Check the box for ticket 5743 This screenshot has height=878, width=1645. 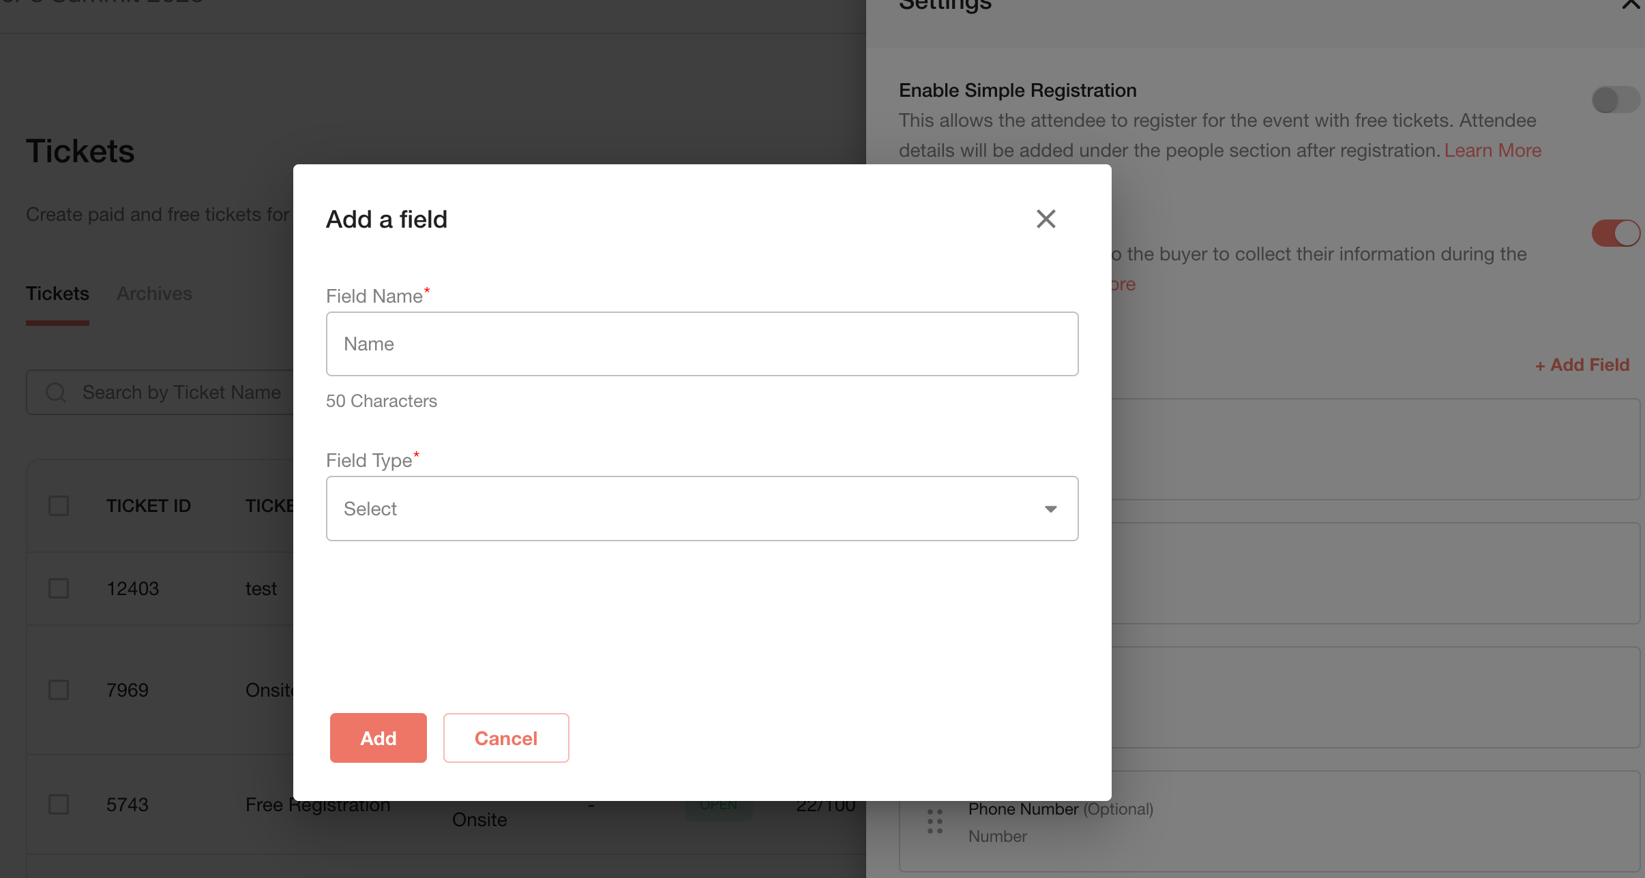[59, 804]
